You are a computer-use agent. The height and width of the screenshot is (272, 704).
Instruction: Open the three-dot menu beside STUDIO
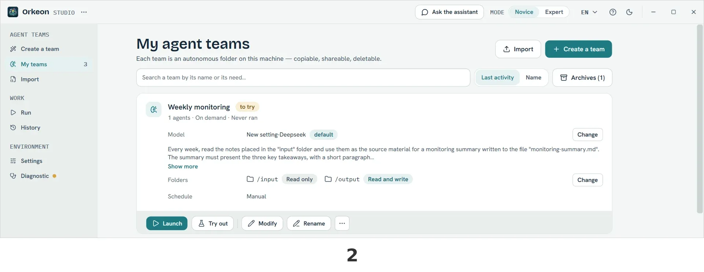tap(84, 12)
